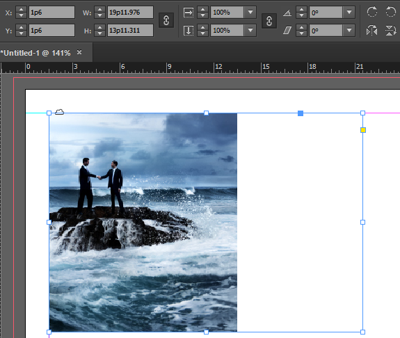Click the height stepper arrows

[x=99, y=31]
